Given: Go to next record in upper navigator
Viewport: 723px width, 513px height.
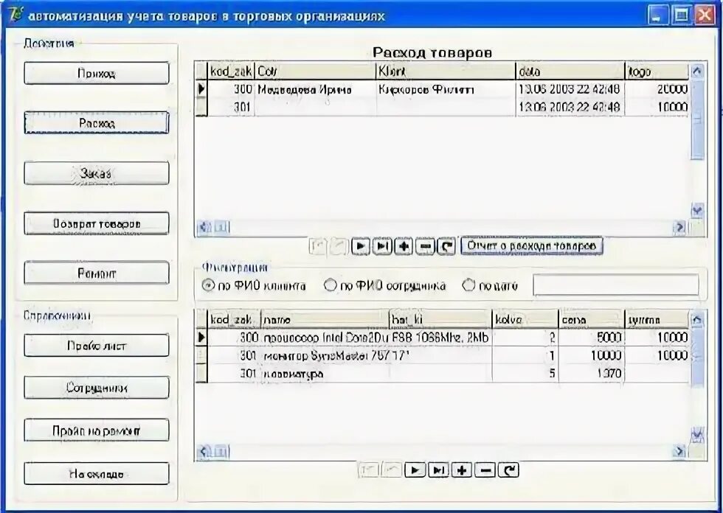Looking at the screenshot, I should point(361,246).
